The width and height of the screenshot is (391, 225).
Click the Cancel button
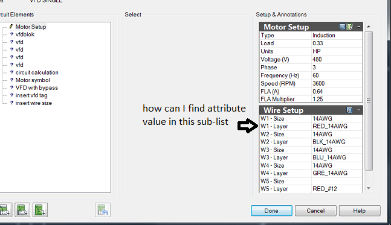point(315,211)
